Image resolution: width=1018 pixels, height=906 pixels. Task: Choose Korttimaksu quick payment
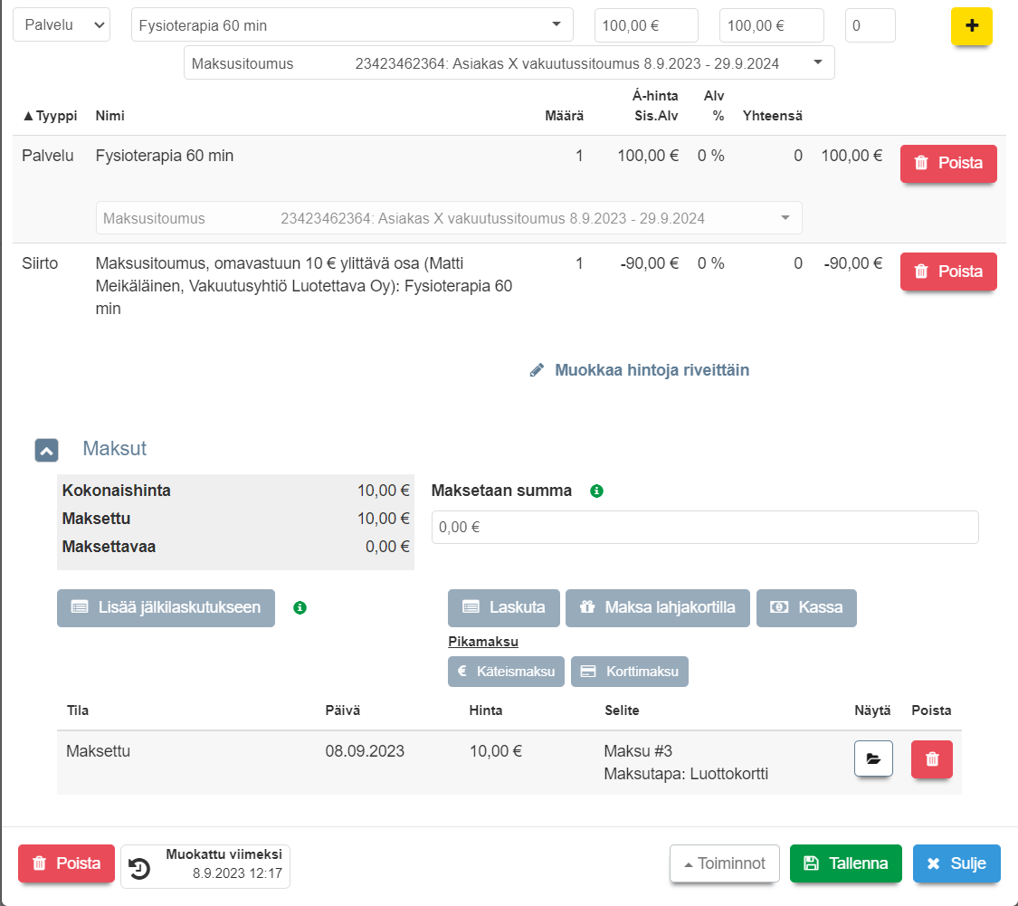pos(629,672)
